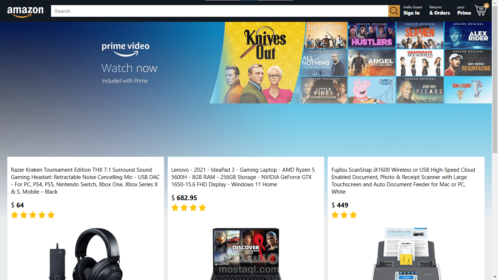Select the Peppa Pig thumbnail
The height and width of the screenshot is (280, 498).
pyautogui.click(x=372, y=90)
